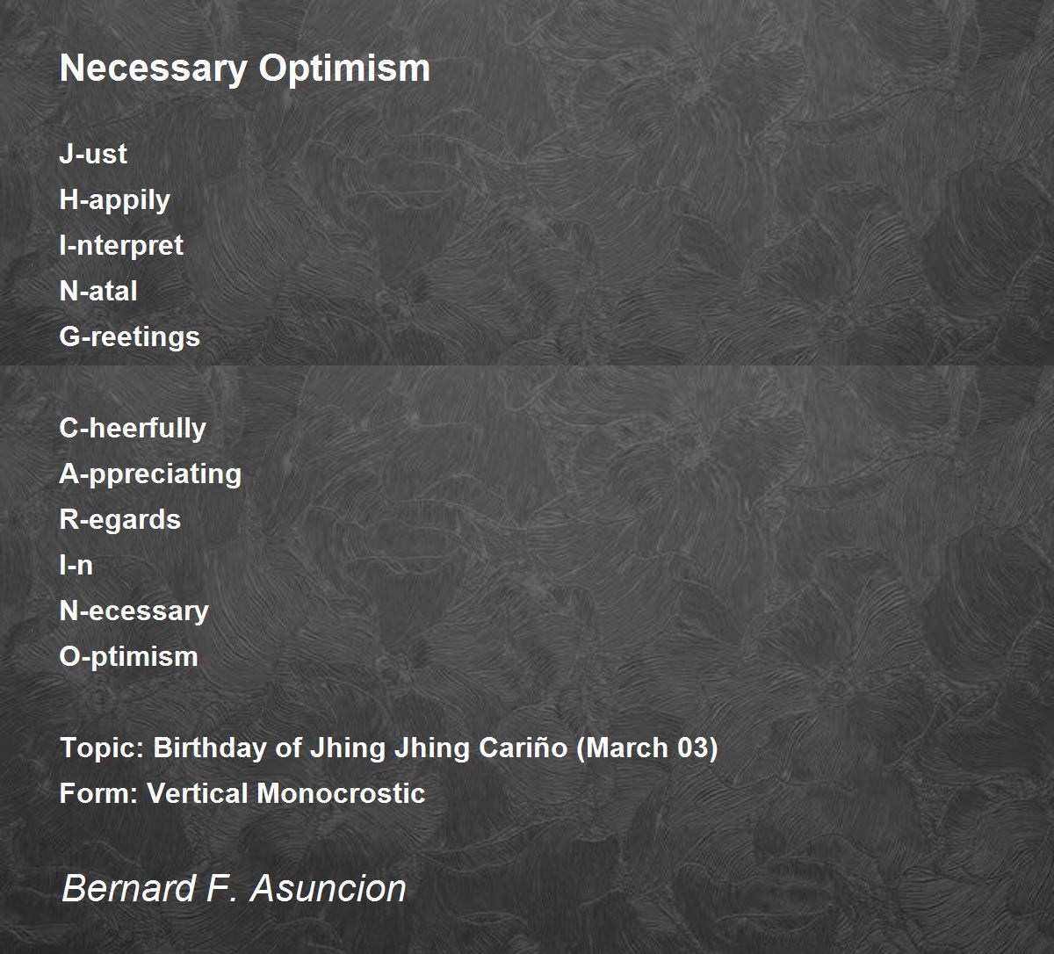Click the line I-n
Viewport: 1054px width, 954px height.
coord(76,565)
